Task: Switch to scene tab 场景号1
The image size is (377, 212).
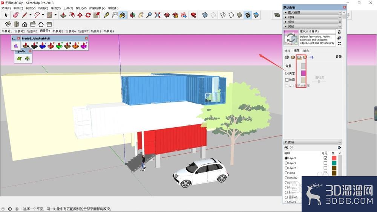Action: pyautogui.click(x=6, y=31)
